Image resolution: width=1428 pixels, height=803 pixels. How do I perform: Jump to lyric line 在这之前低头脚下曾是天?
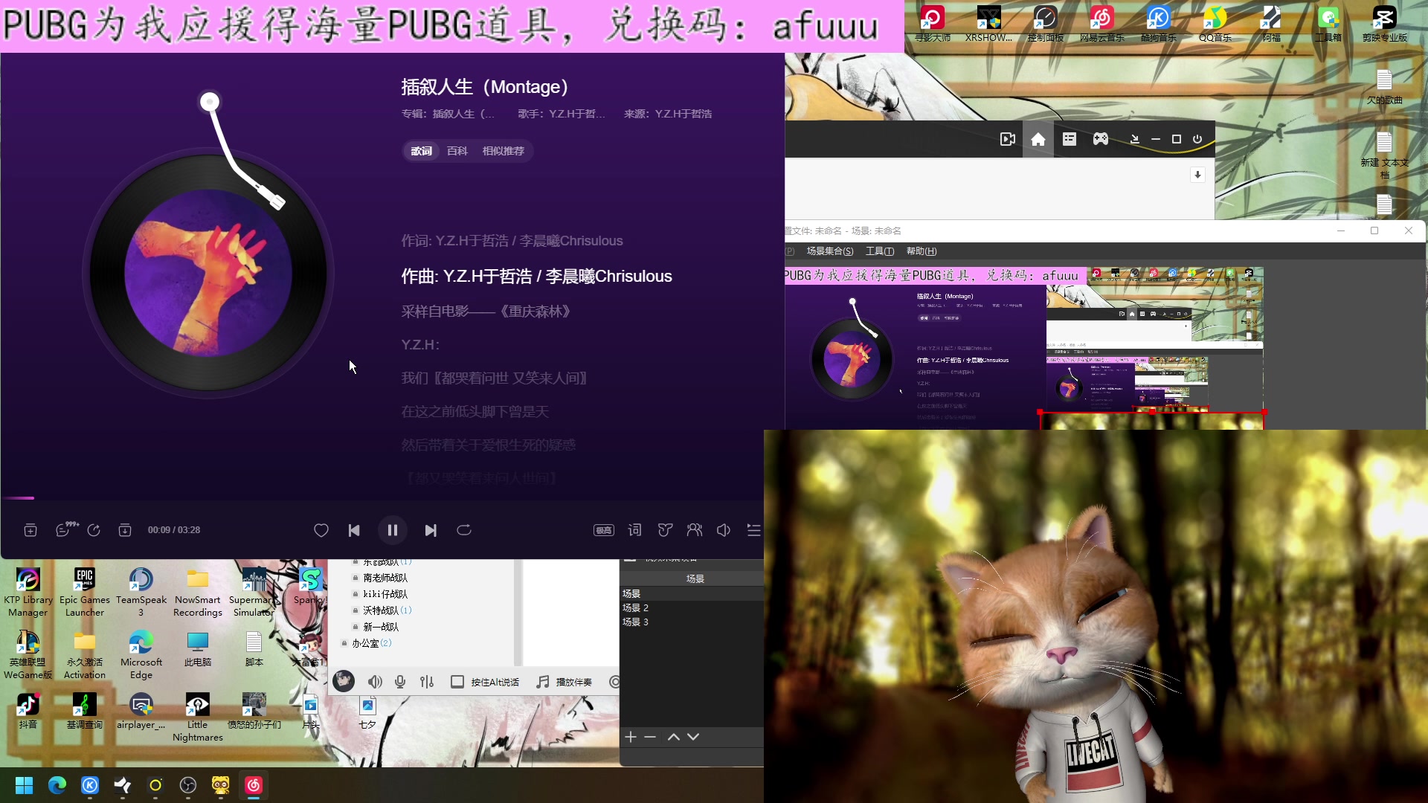tap(475, 412)
